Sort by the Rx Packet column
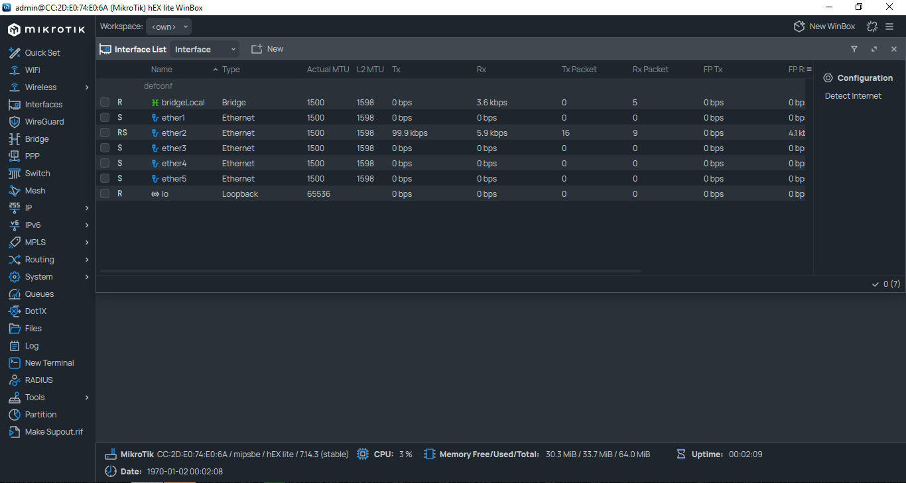The image size is (906, 483). point(650,69)
